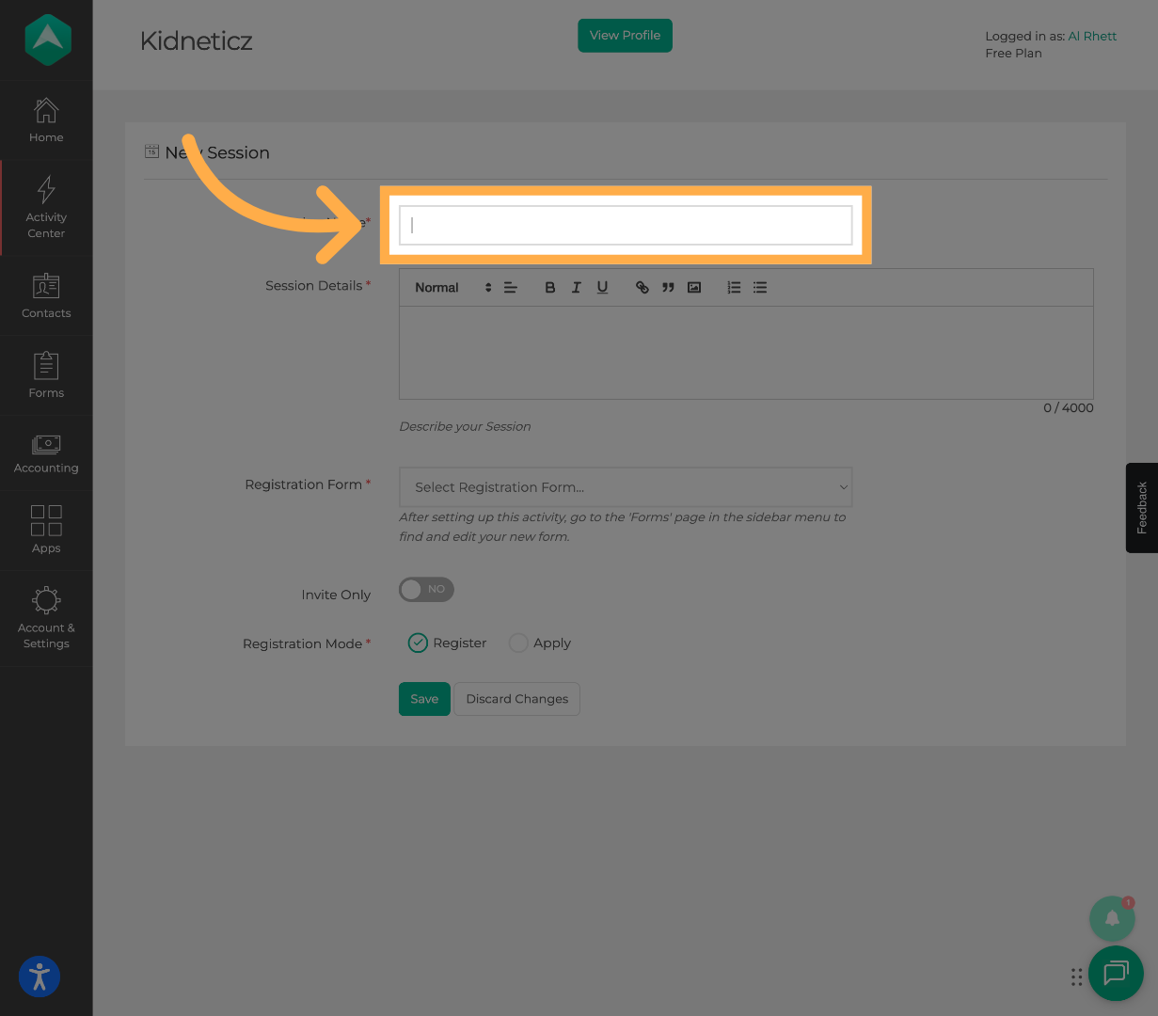The image size is (1158, 1016).
Task: Click the View Profile button
Action: [625, 35]
